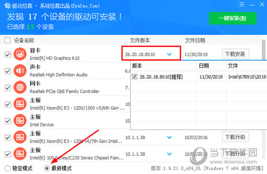Toggle the select-all devices checkbox

click(7, 40)
